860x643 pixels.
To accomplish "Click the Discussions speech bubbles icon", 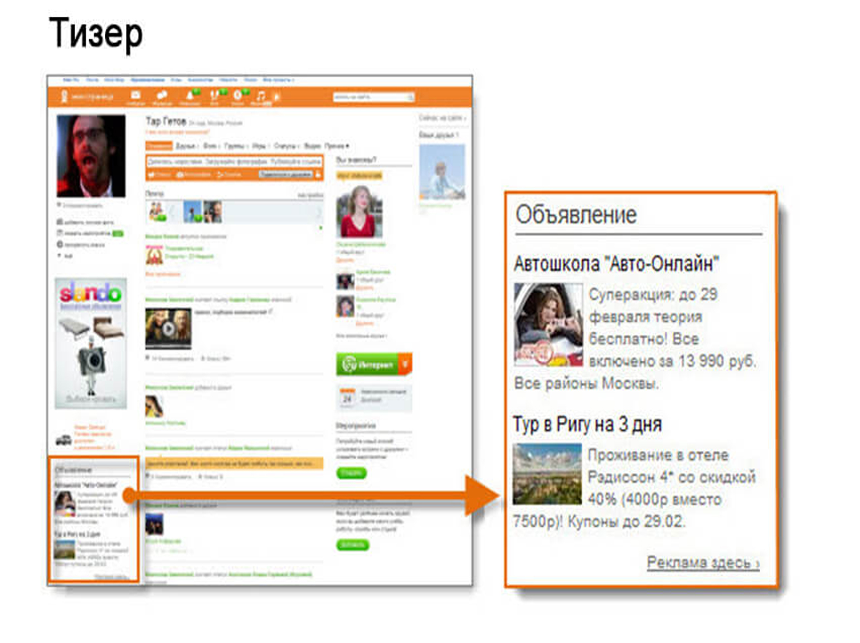I will tap(162, 95).
